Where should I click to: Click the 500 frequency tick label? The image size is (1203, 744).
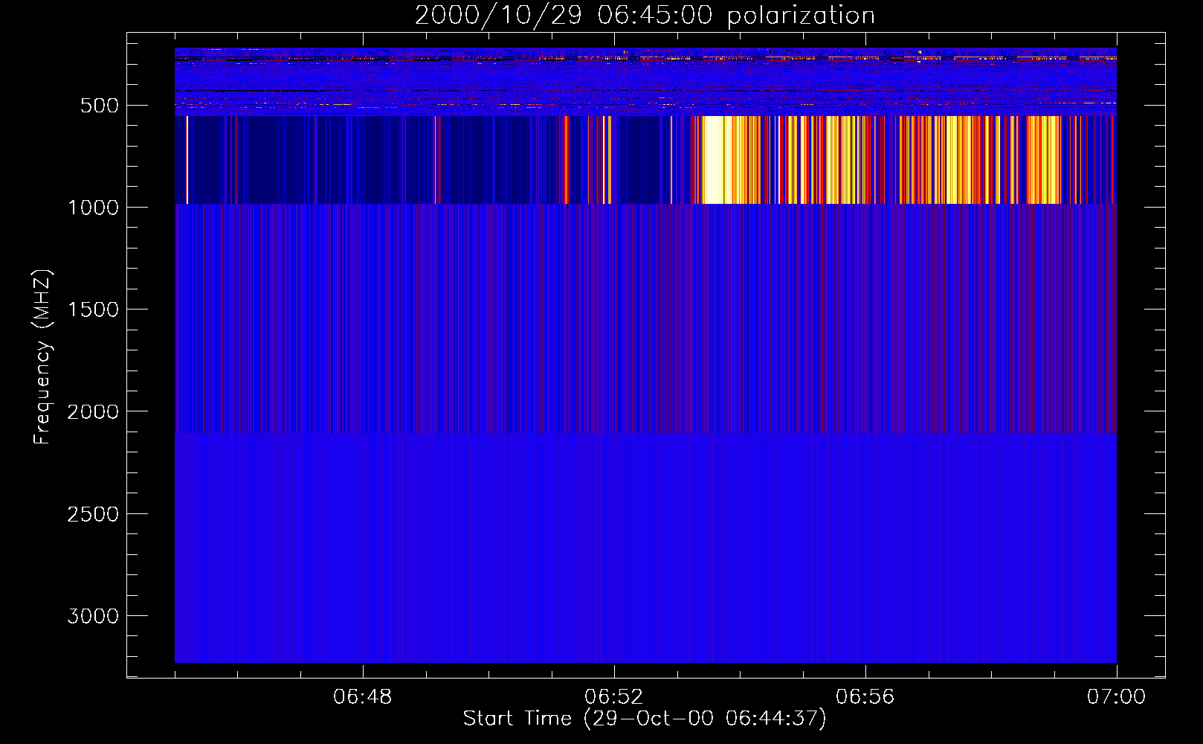99,106
